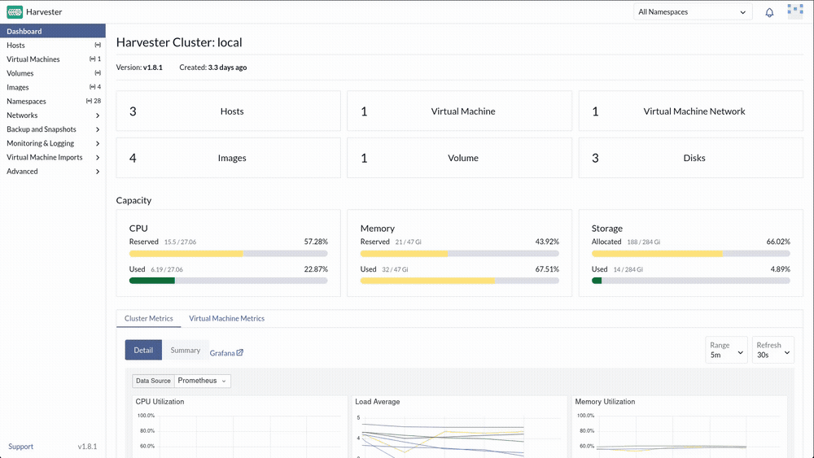Click the 57.28% CPU reserved value
The width and height of the screenshot is (814, 458).
point(316,242)
